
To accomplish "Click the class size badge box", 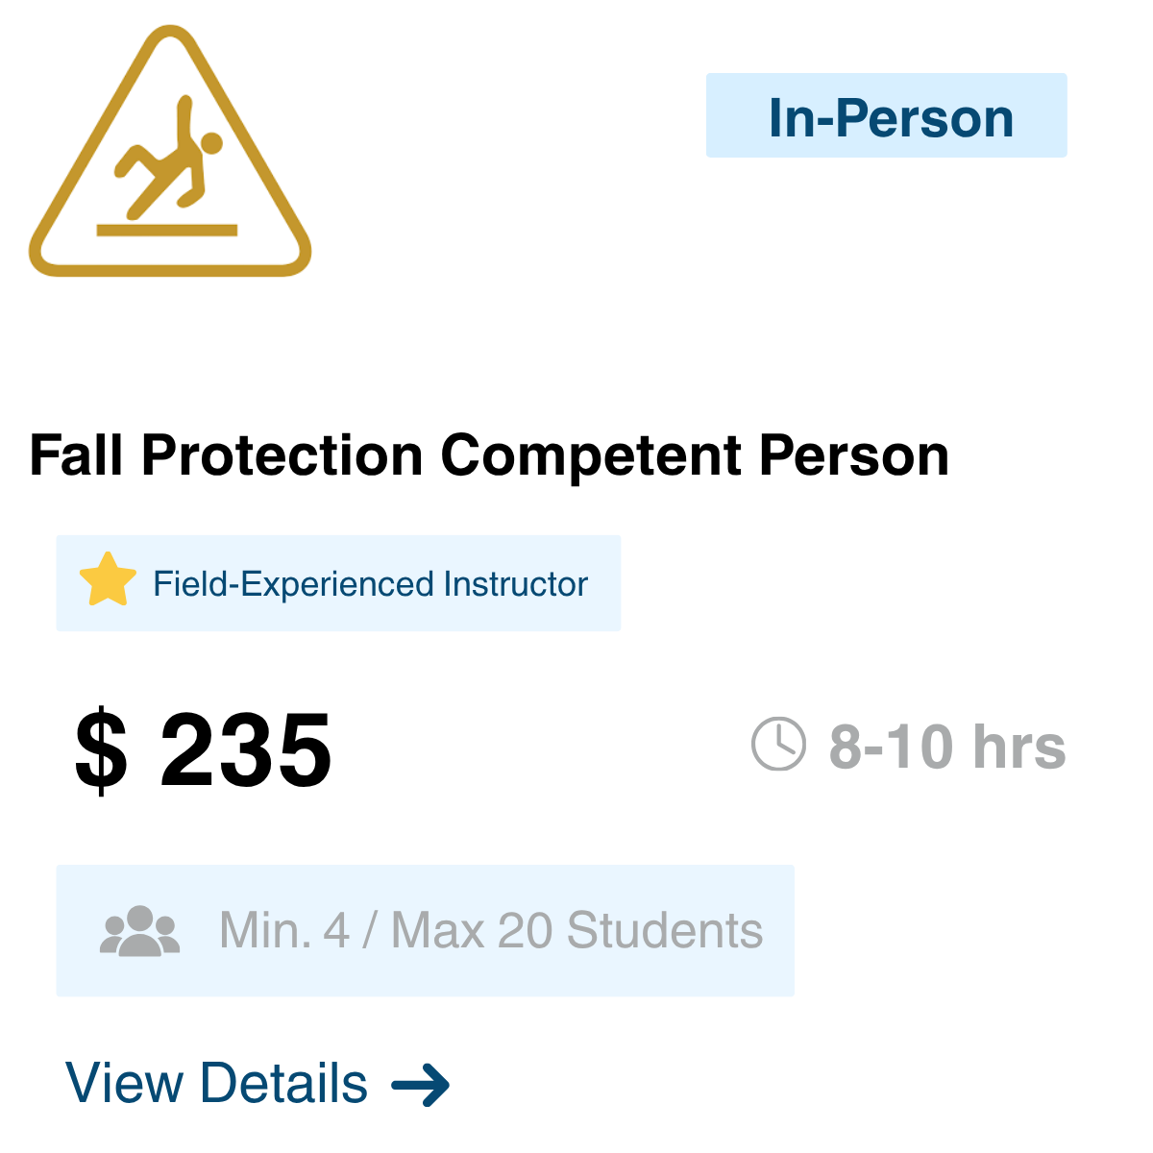I will click(x=426, y=930).
